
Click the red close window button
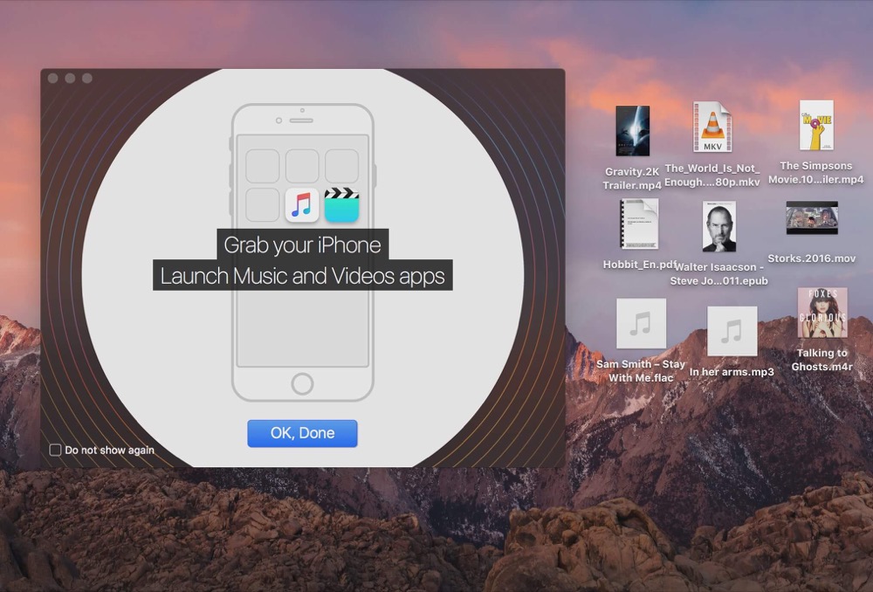pos(53,78)
